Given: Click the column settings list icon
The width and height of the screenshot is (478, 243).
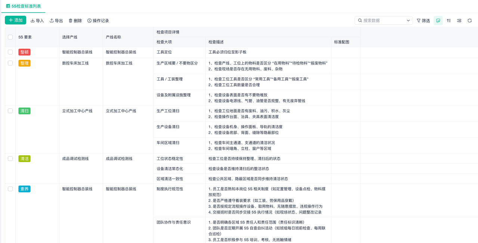Looking at the screenshot, I should pyautogui.click(x=459, y=21).
